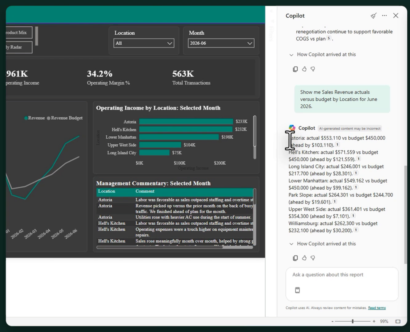Open citation 1 after Long Island City result
410x332 pixels.
coord(356,173)
